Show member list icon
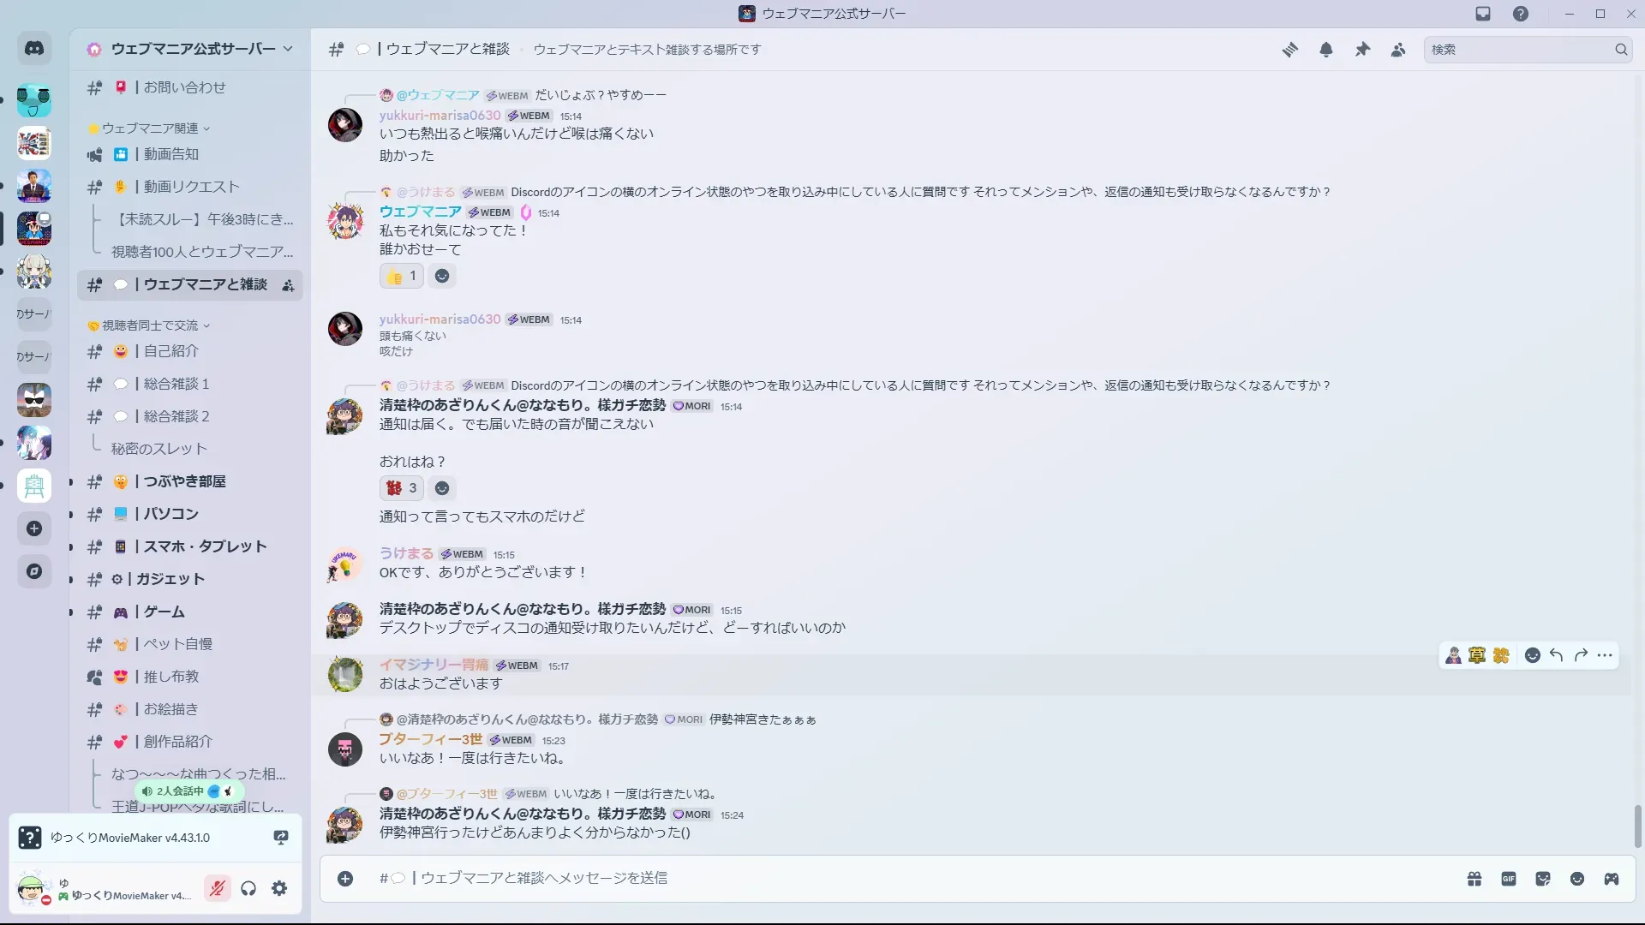1645x925 pixels. pyautogui.click(x=1398, y=50)
